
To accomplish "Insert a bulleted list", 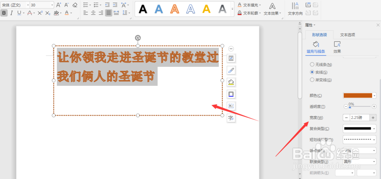I will point(85,5).
